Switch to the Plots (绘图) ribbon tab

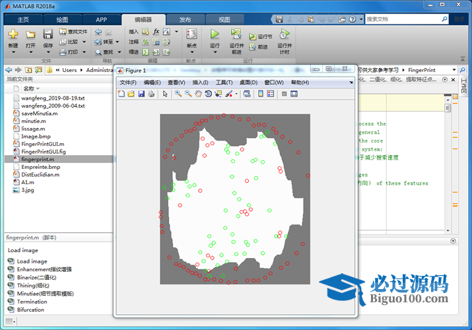click(x=62, y=20)
